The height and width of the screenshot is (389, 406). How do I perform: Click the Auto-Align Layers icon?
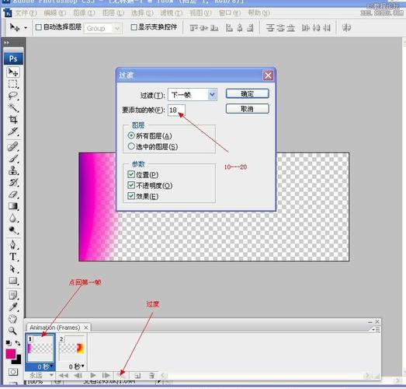coord(347,27)
